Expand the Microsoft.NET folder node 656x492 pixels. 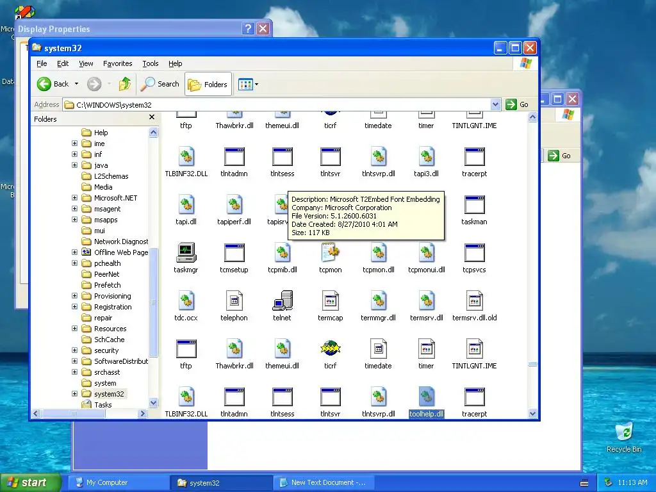coord(74,197)
